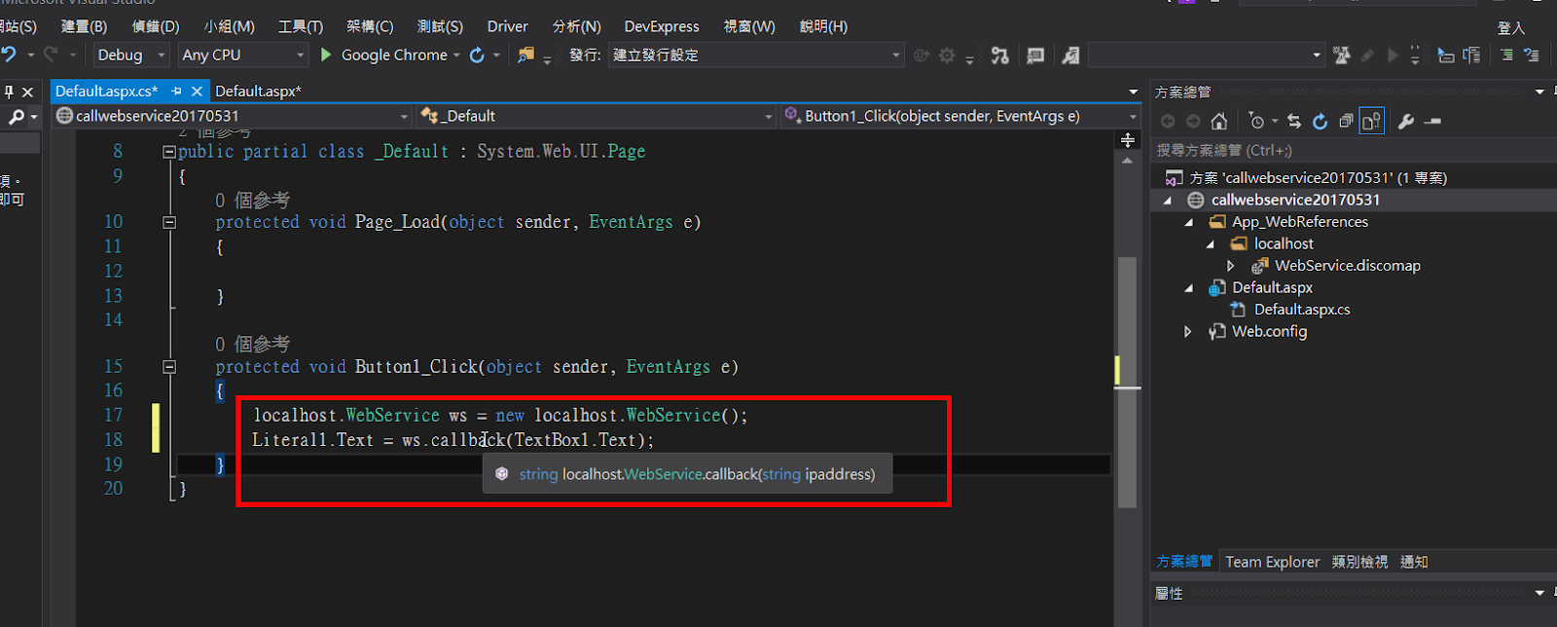Click Collapse All icon in Solution Explorer
1557x627 pixels.
(1346, 122)
